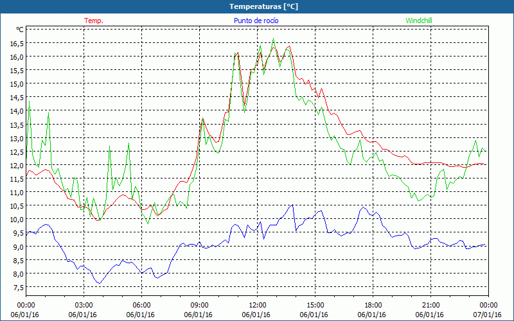Click the 15:00 time label on the x-axis
The width and height of the screenshot is (514, 321).
click(x=315, y=306)
